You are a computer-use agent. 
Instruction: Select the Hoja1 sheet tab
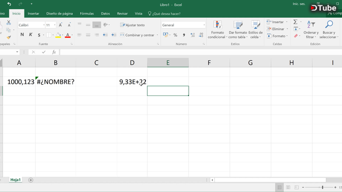tap(15, 180)
